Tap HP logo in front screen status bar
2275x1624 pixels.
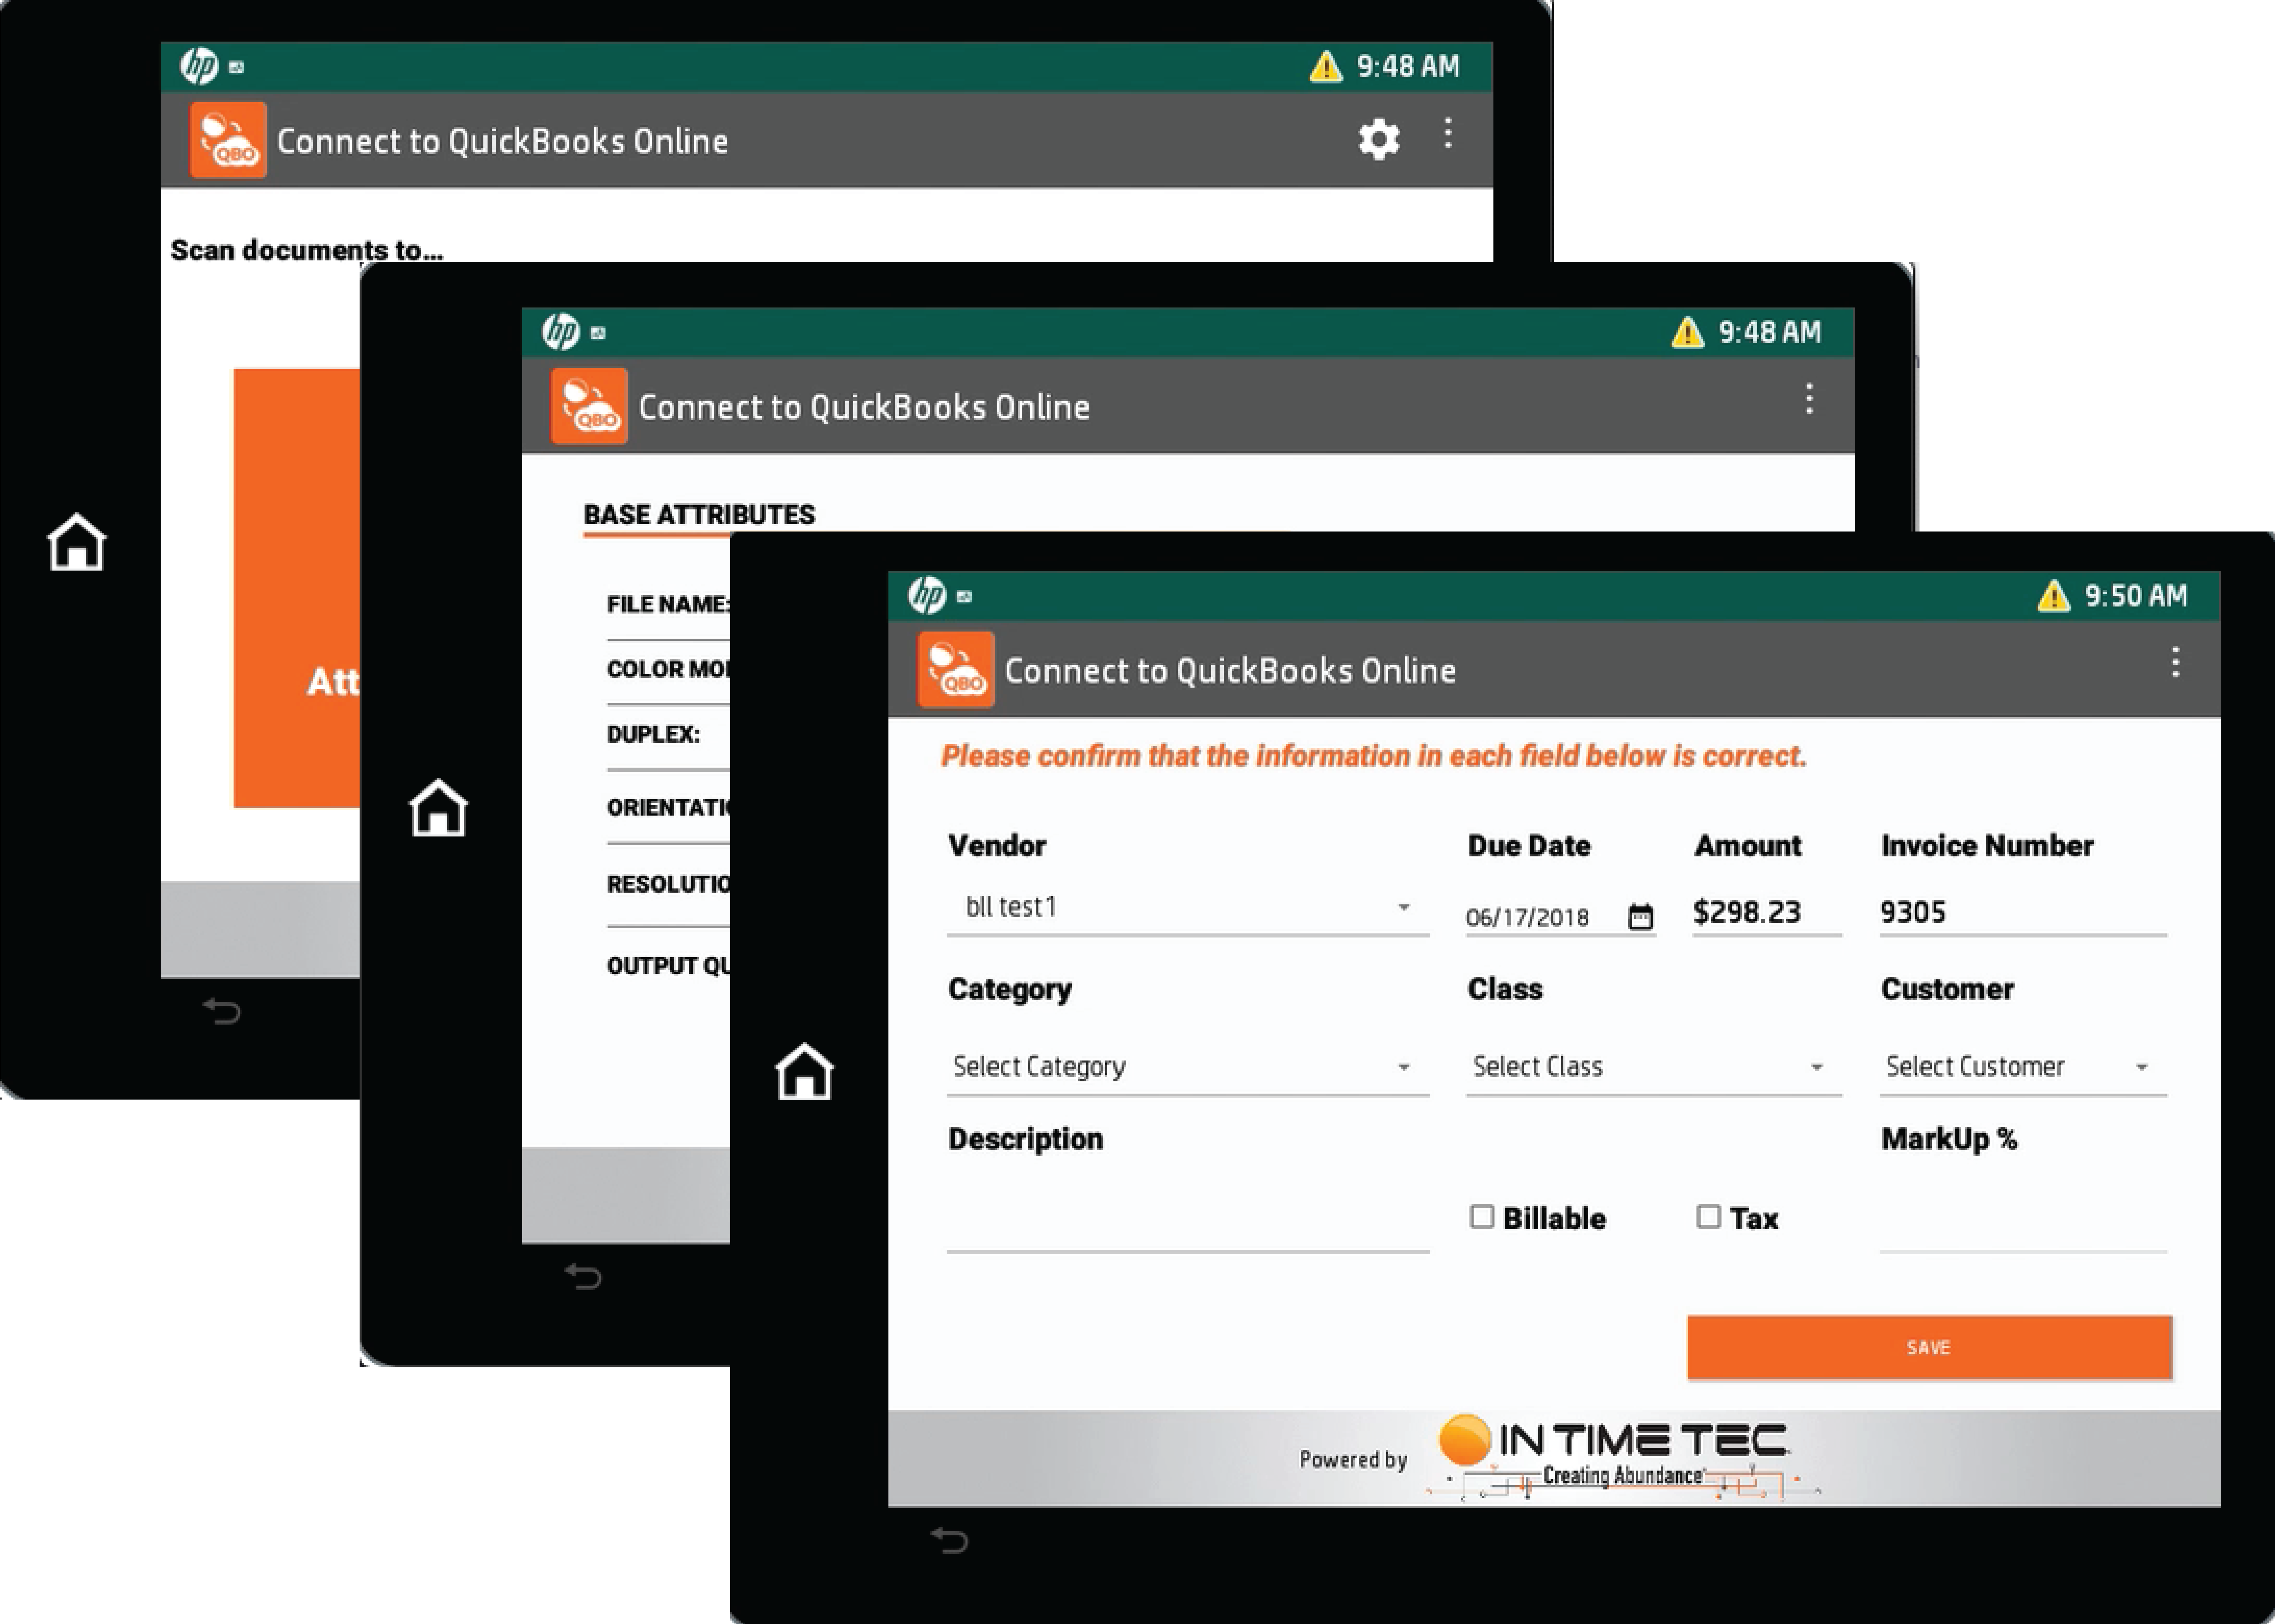[927, 595]
